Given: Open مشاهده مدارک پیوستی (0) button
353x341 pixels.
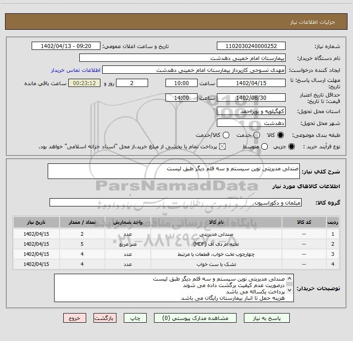Looking at the screenshot, I should point(195,318).
